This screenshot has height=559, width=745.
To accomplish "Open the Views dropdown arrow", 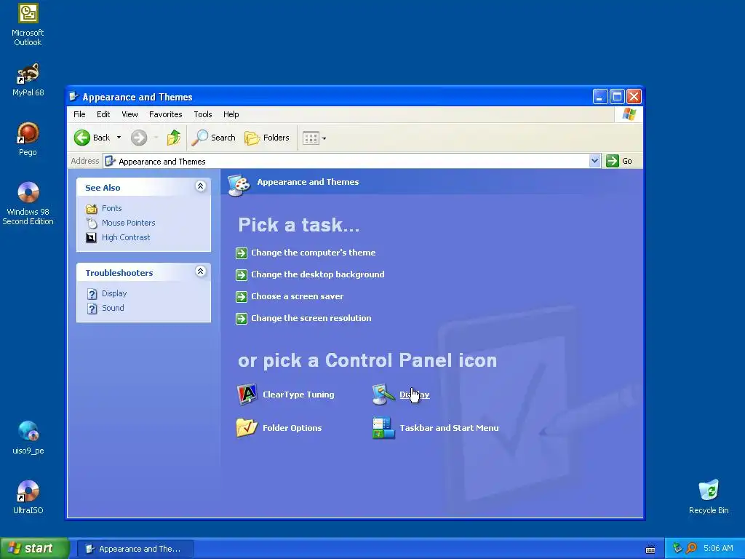I will pyautogui.click(x=324, y=139).
